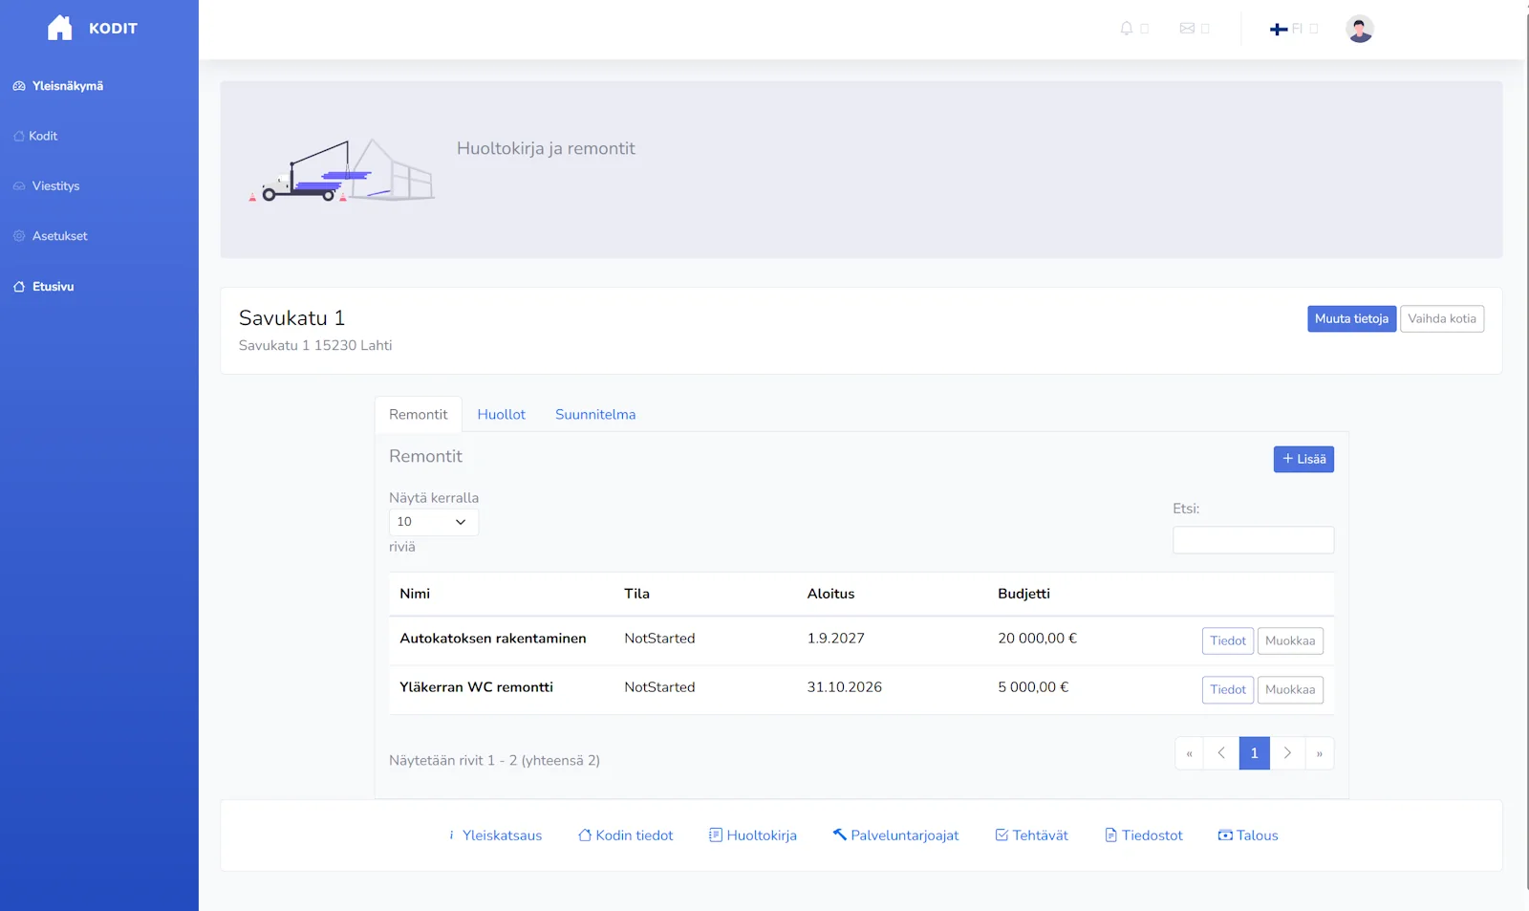Go to Etusivu in the sidebar
This screenshot has height=911, width=1529.
[44, 287]
